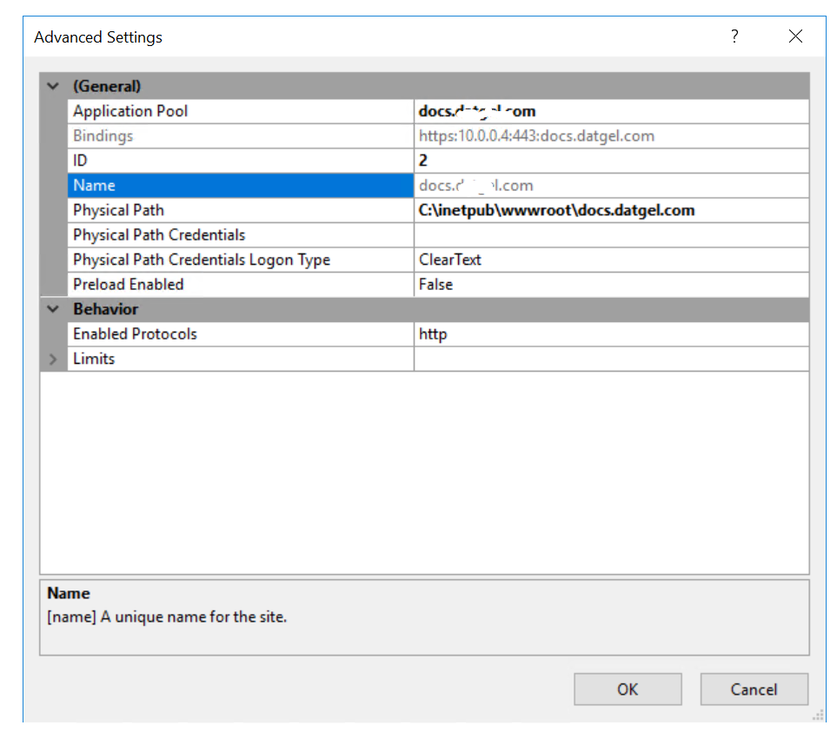Click the Application Pool value field

pyautogui.click(x=611, y=111)
